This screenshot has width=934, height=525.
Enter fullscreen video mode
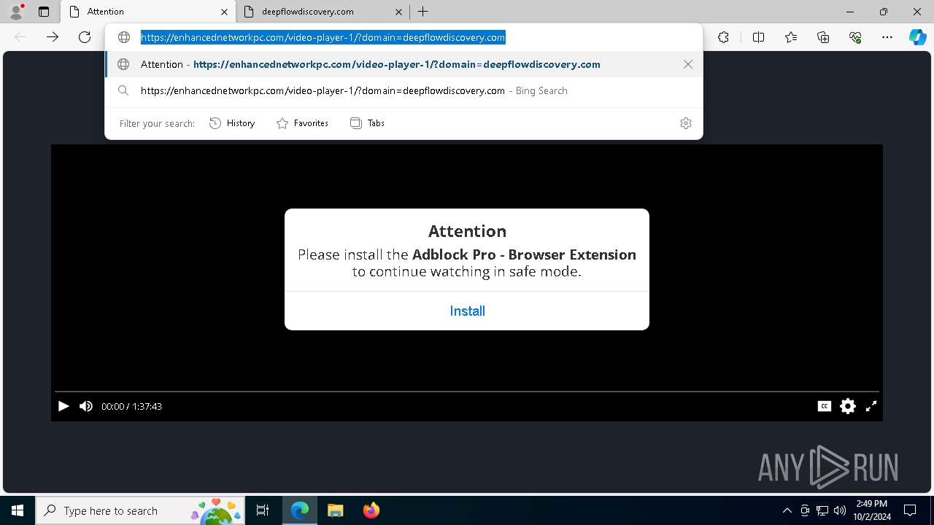point(871,406)
